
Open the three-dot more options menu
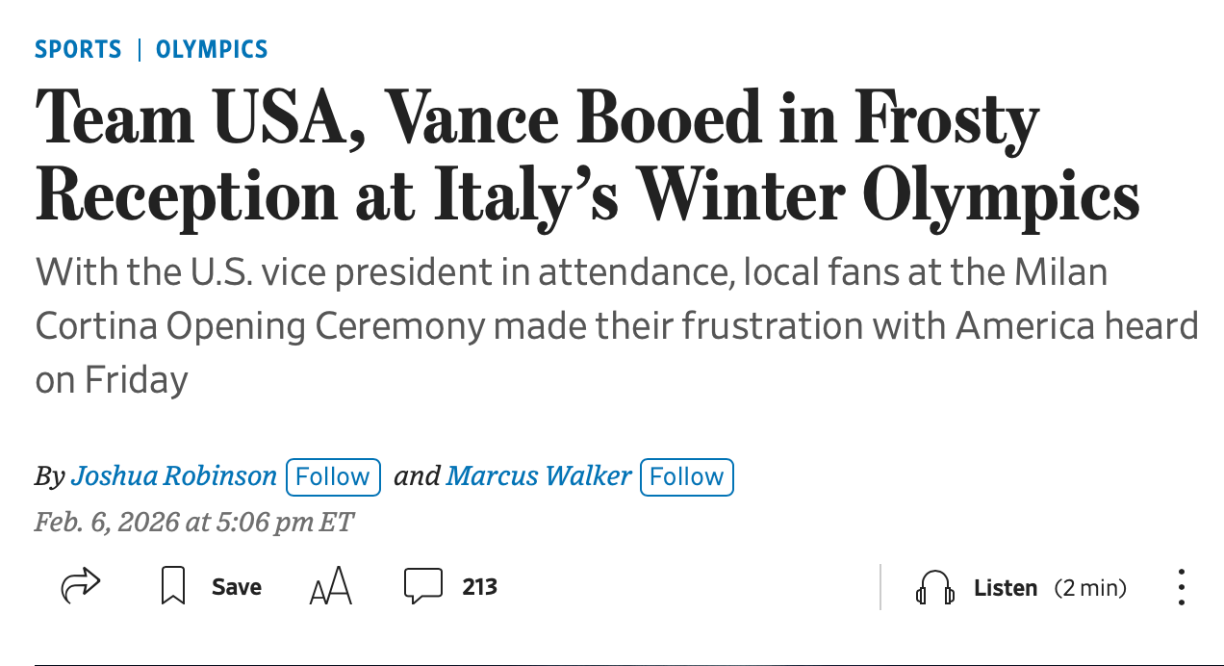1181,587
